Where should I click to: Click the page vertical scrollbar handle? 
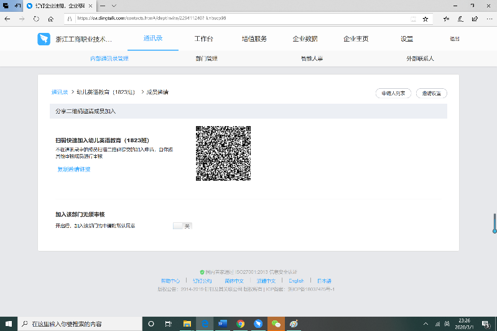(495, 223)
